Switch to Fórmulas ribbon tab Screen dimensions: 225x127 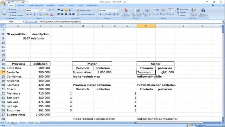coord(51,6)
